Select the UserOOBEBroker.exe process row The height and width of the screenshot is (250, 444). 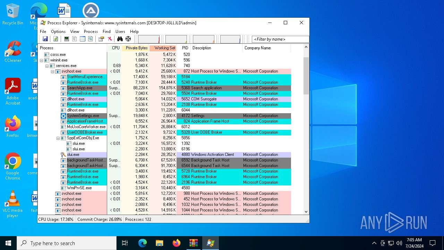point(164,132)
